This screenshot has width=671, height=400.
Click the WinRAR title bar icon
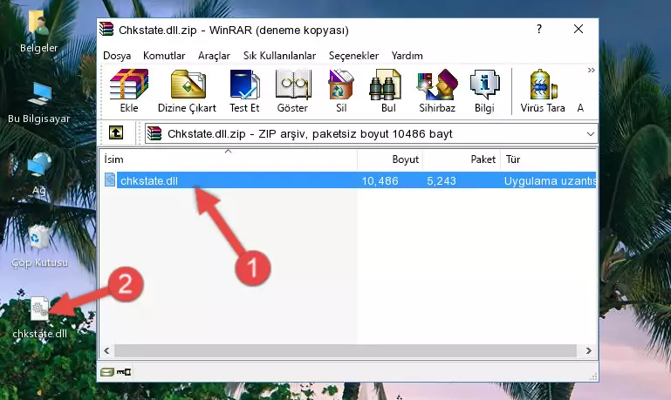click(x=106, y=29)
